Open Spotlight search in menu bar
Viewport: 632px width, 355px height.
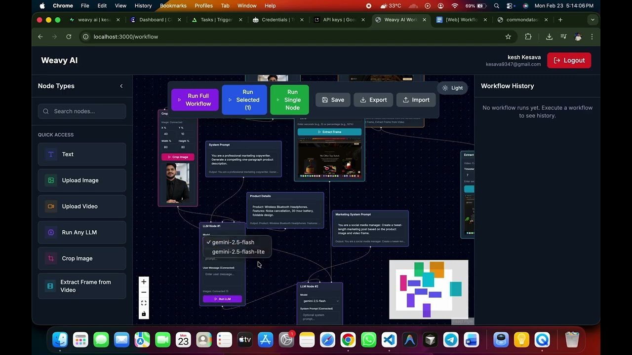(x=496, y=5)
